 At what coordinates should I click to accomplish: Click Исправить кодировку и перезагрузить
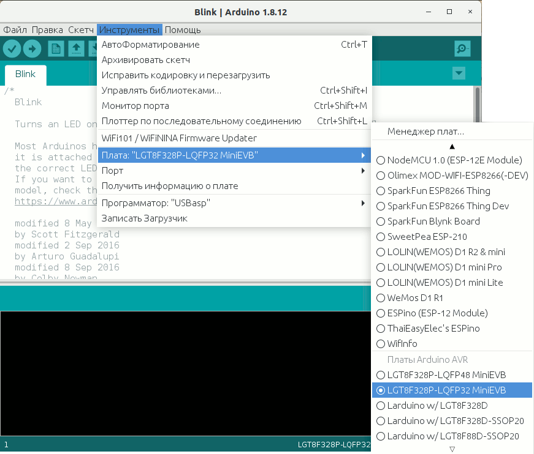point(234,75)
